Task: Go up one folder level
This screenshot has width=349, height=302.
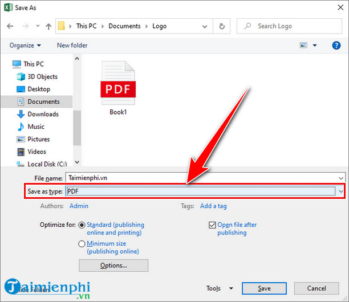Action: point(48,26)
